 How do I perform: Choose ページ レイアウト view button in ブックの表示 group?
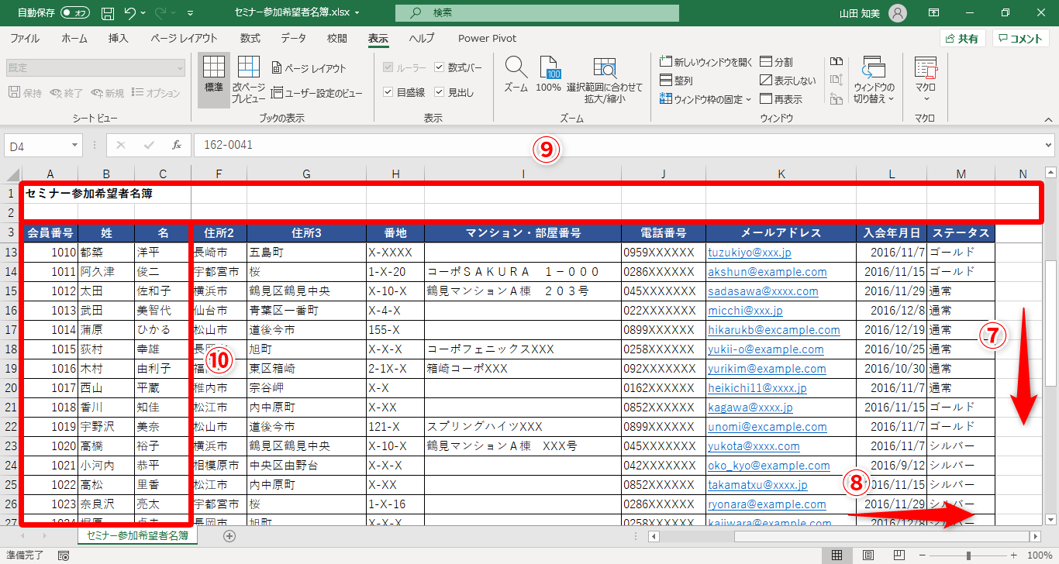point(309,68)
